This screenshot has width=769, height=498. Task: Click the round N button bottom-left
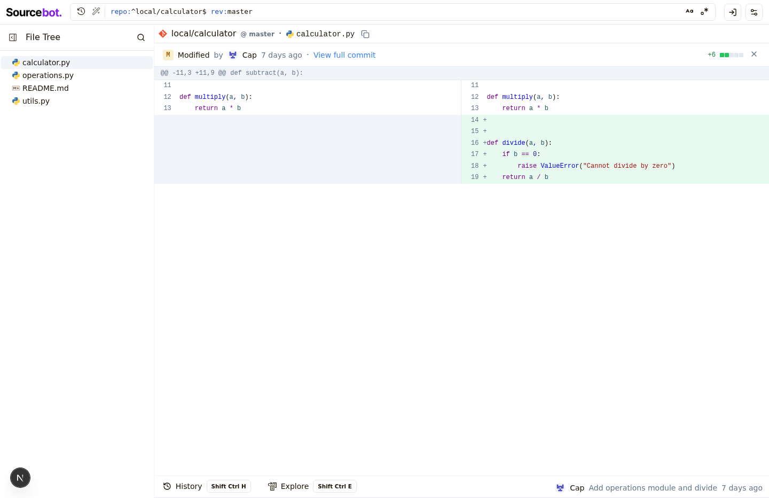pos(20,478)
